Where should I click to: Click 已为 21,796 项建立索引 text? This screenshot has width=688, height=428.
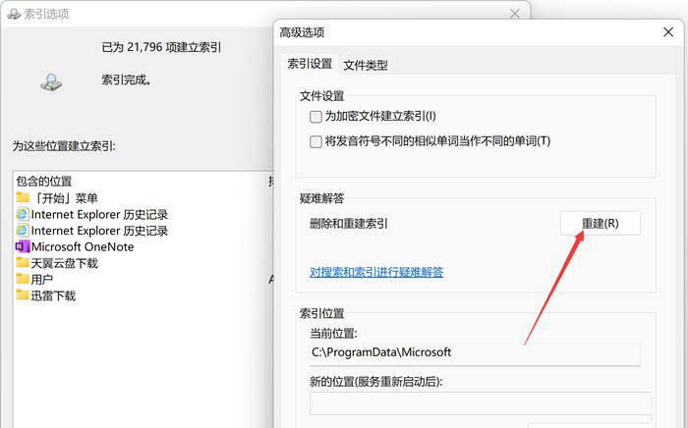[x=161, y=47]
